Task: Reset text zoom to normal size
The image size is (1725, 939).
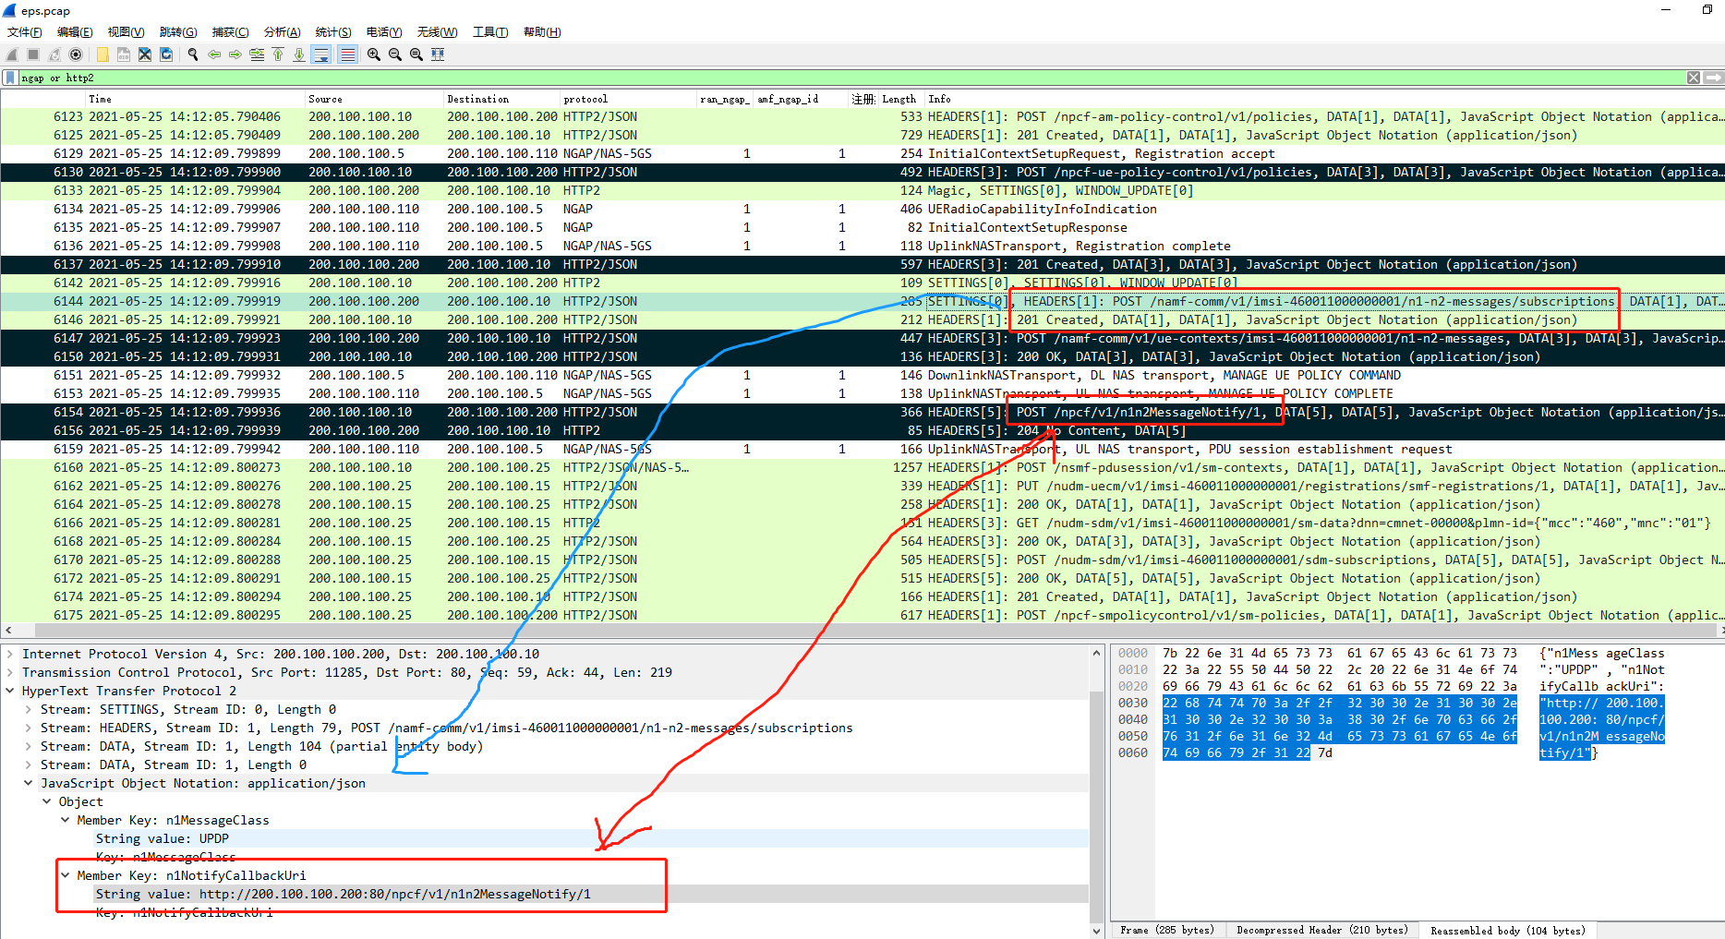Action: [x=416, y=54]
